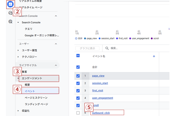The image size is (179, 116).
Task: Expand the ユーザー属性 tree arrow
Action: point(18,50)
